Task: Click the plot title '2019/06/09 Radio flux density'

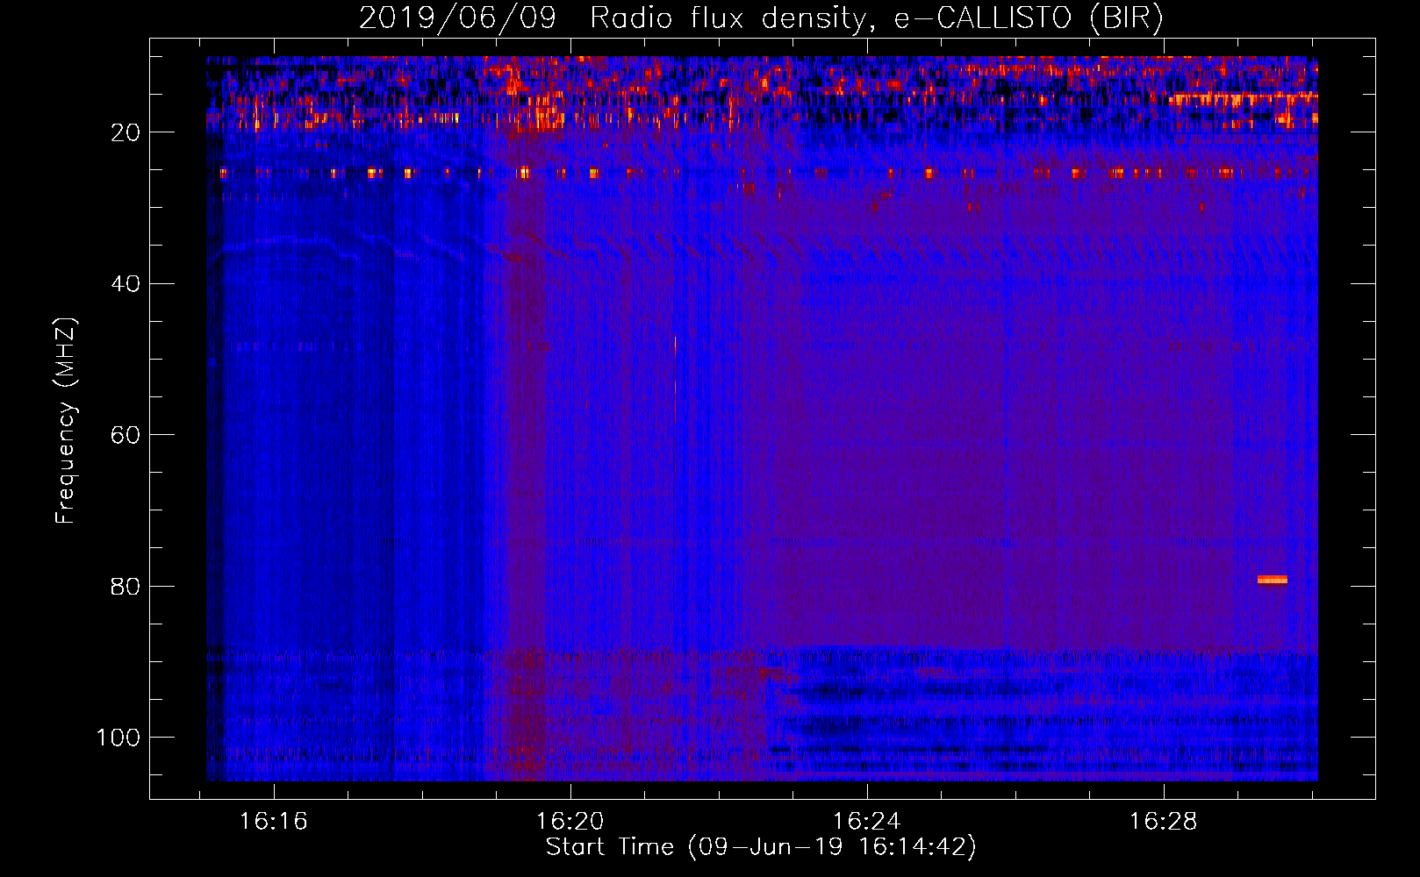Action: 612,18
